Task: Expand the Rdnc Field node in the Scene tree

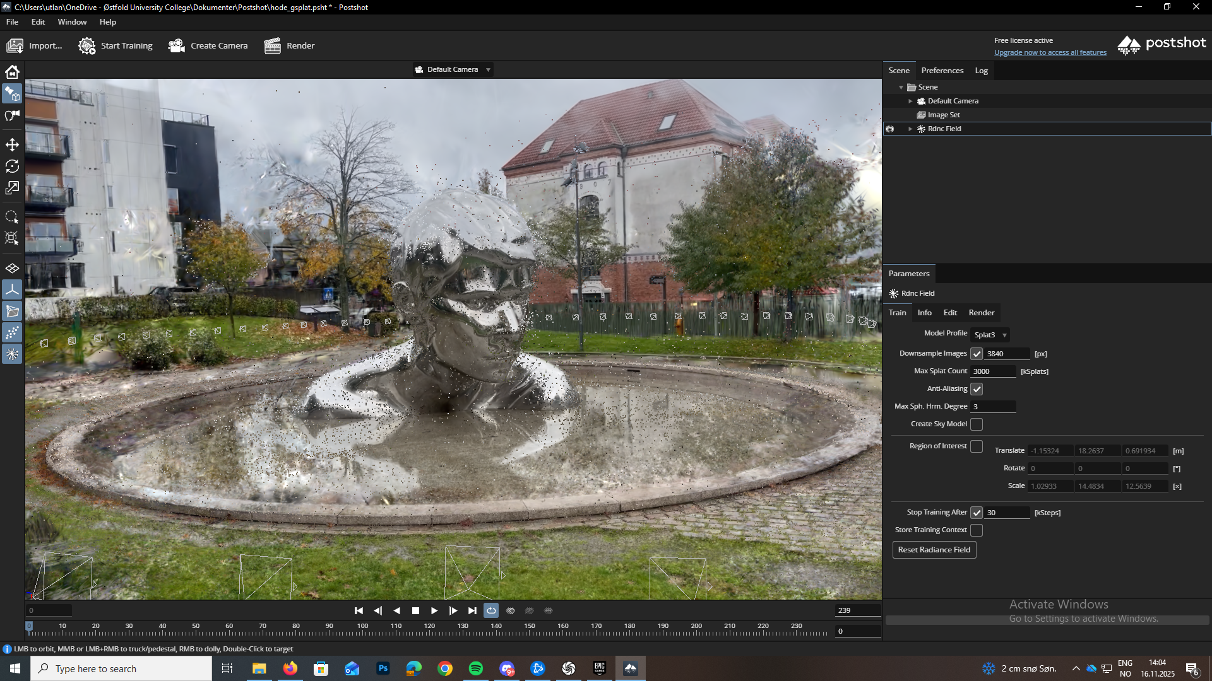Action: point(910,129)
